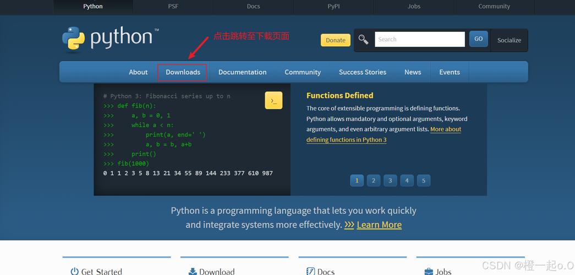Click the yellow Donate button
This screenshot has height=275, width=575.
click(x=336, y=40)
